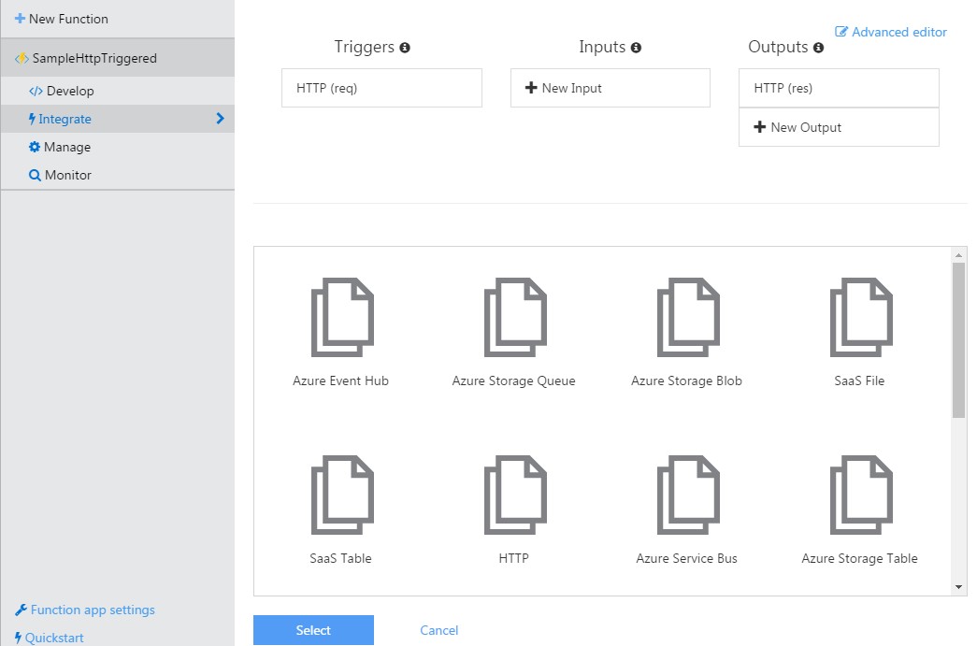Click the blue Select button
Viewport: 977px width, 646px height.
pos(313,630)
